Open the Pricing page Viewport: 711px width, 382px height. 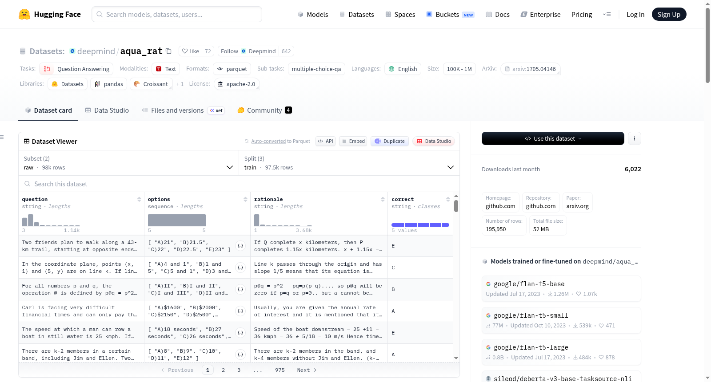582,15
